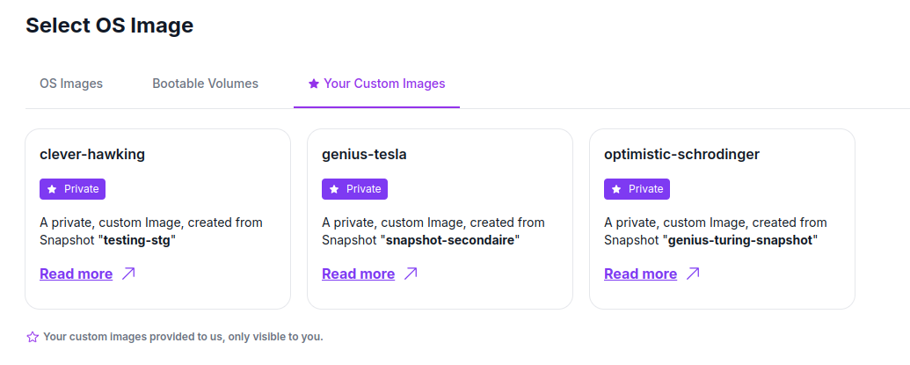Viewport: 910px width, 365px height.
Task: Open Read more link for clever-hawking
Action: [76, 274]
